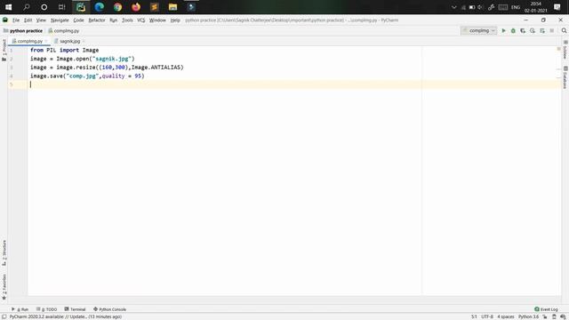Place cursor on line 1 import statement

point(64,50)
